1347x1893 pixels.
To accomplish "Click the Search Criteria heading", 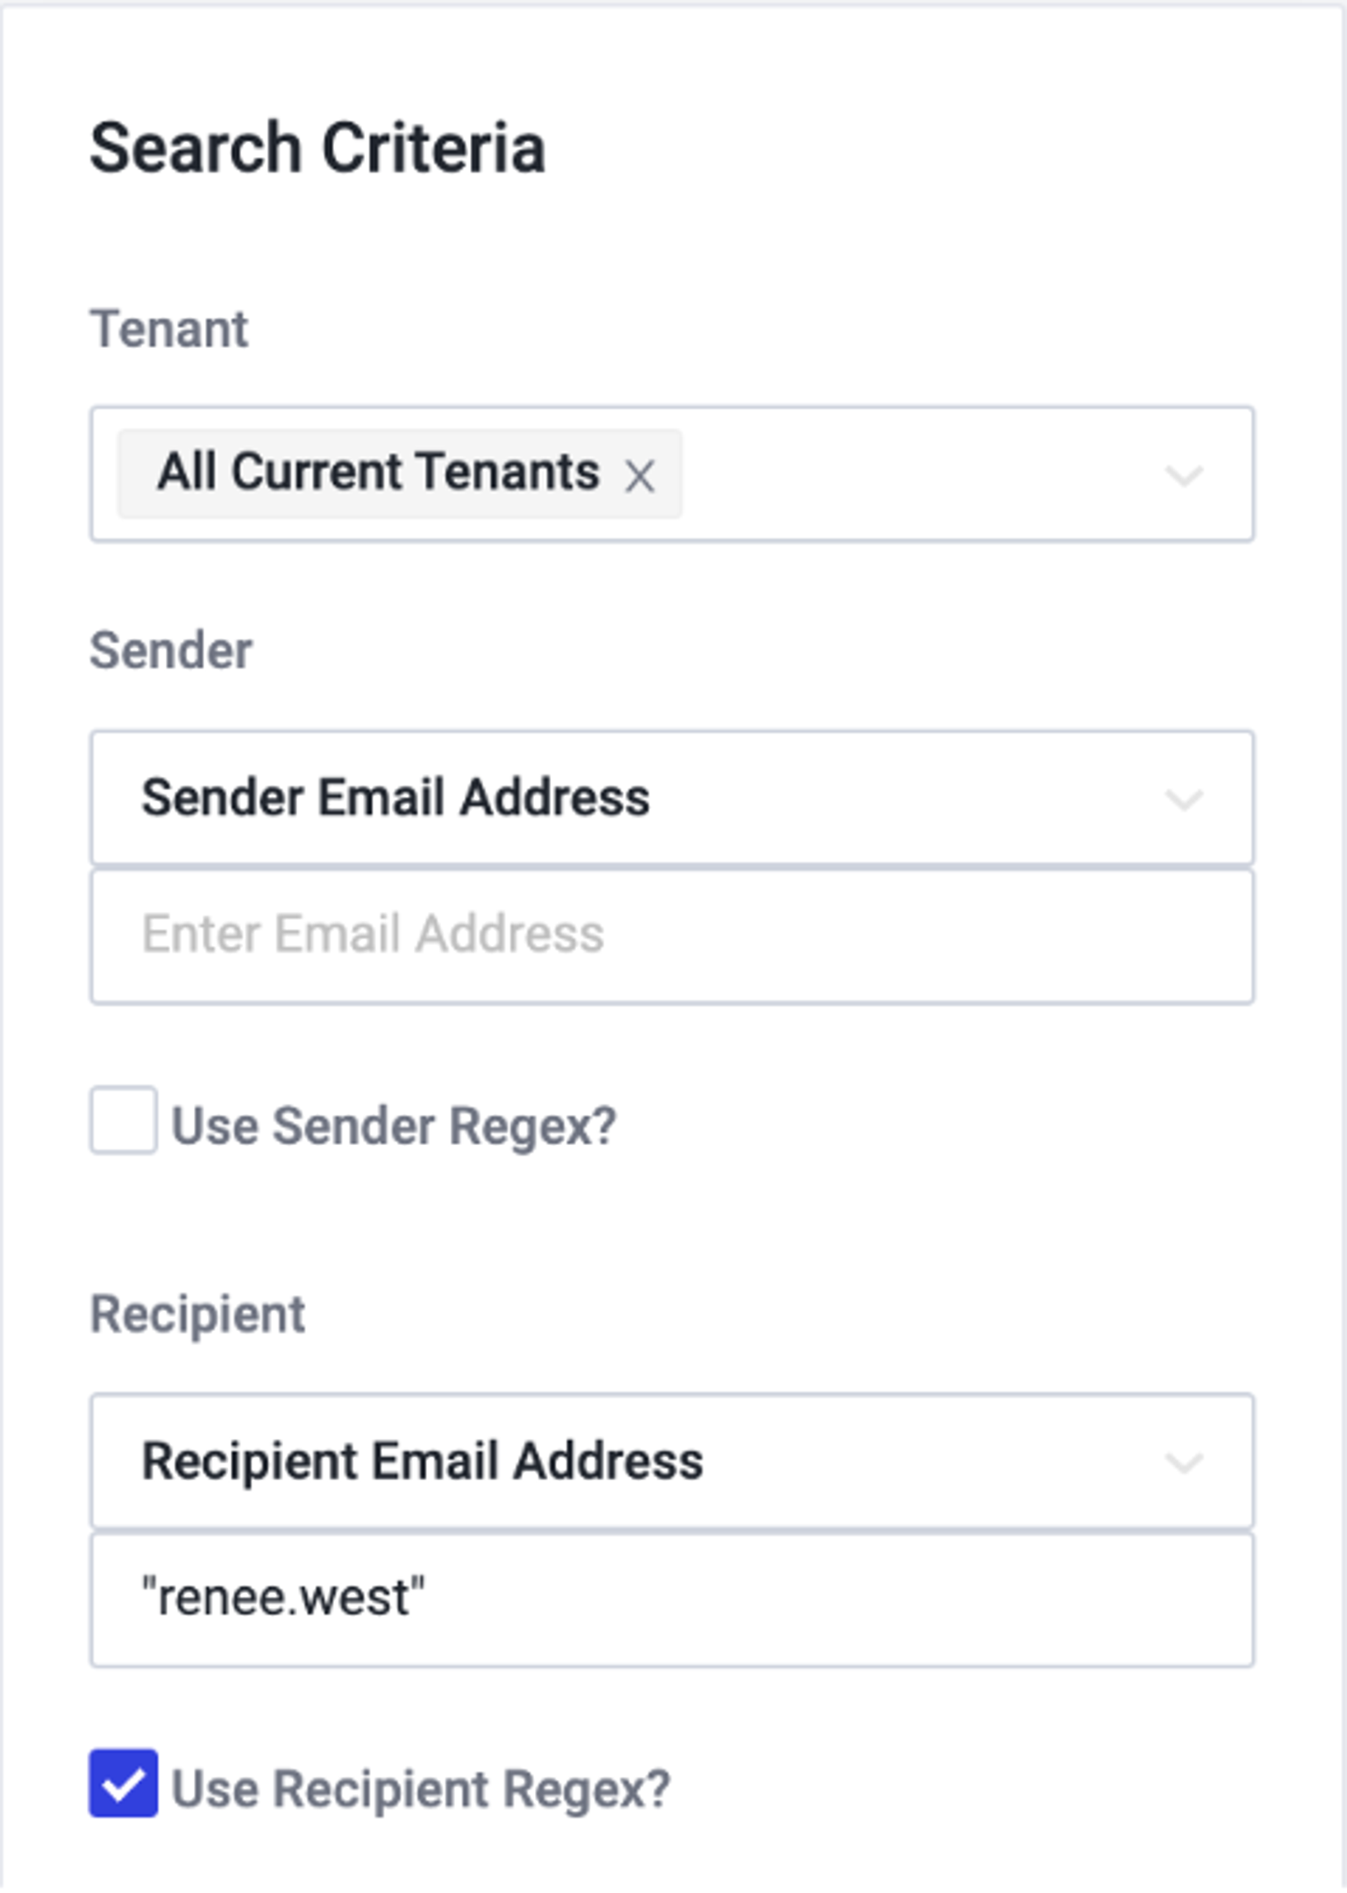I will click(x=317, y=148).
